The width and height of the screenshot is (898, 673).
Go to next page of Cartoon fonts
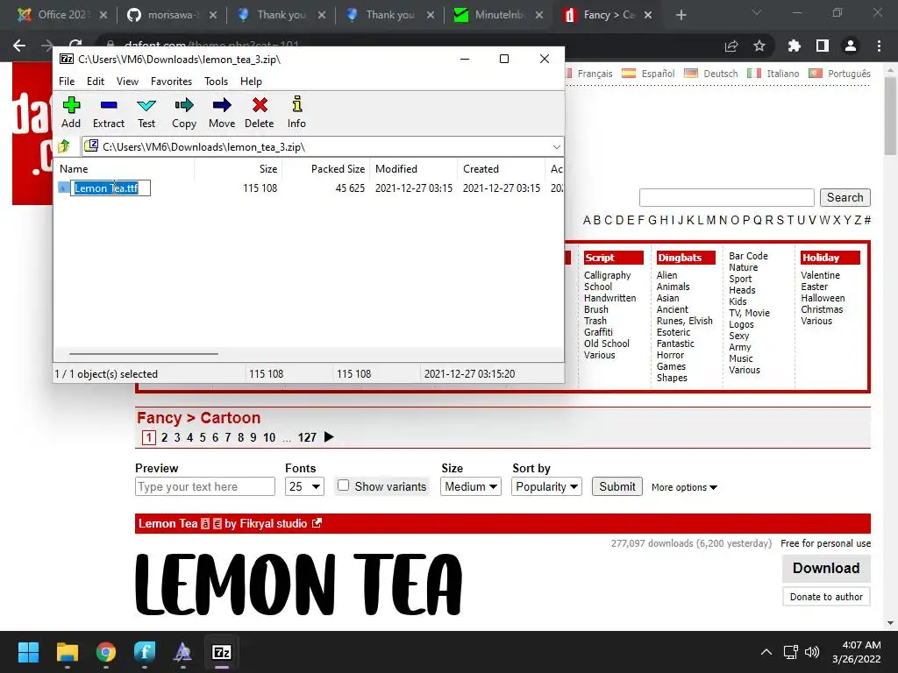click(329, 437)
